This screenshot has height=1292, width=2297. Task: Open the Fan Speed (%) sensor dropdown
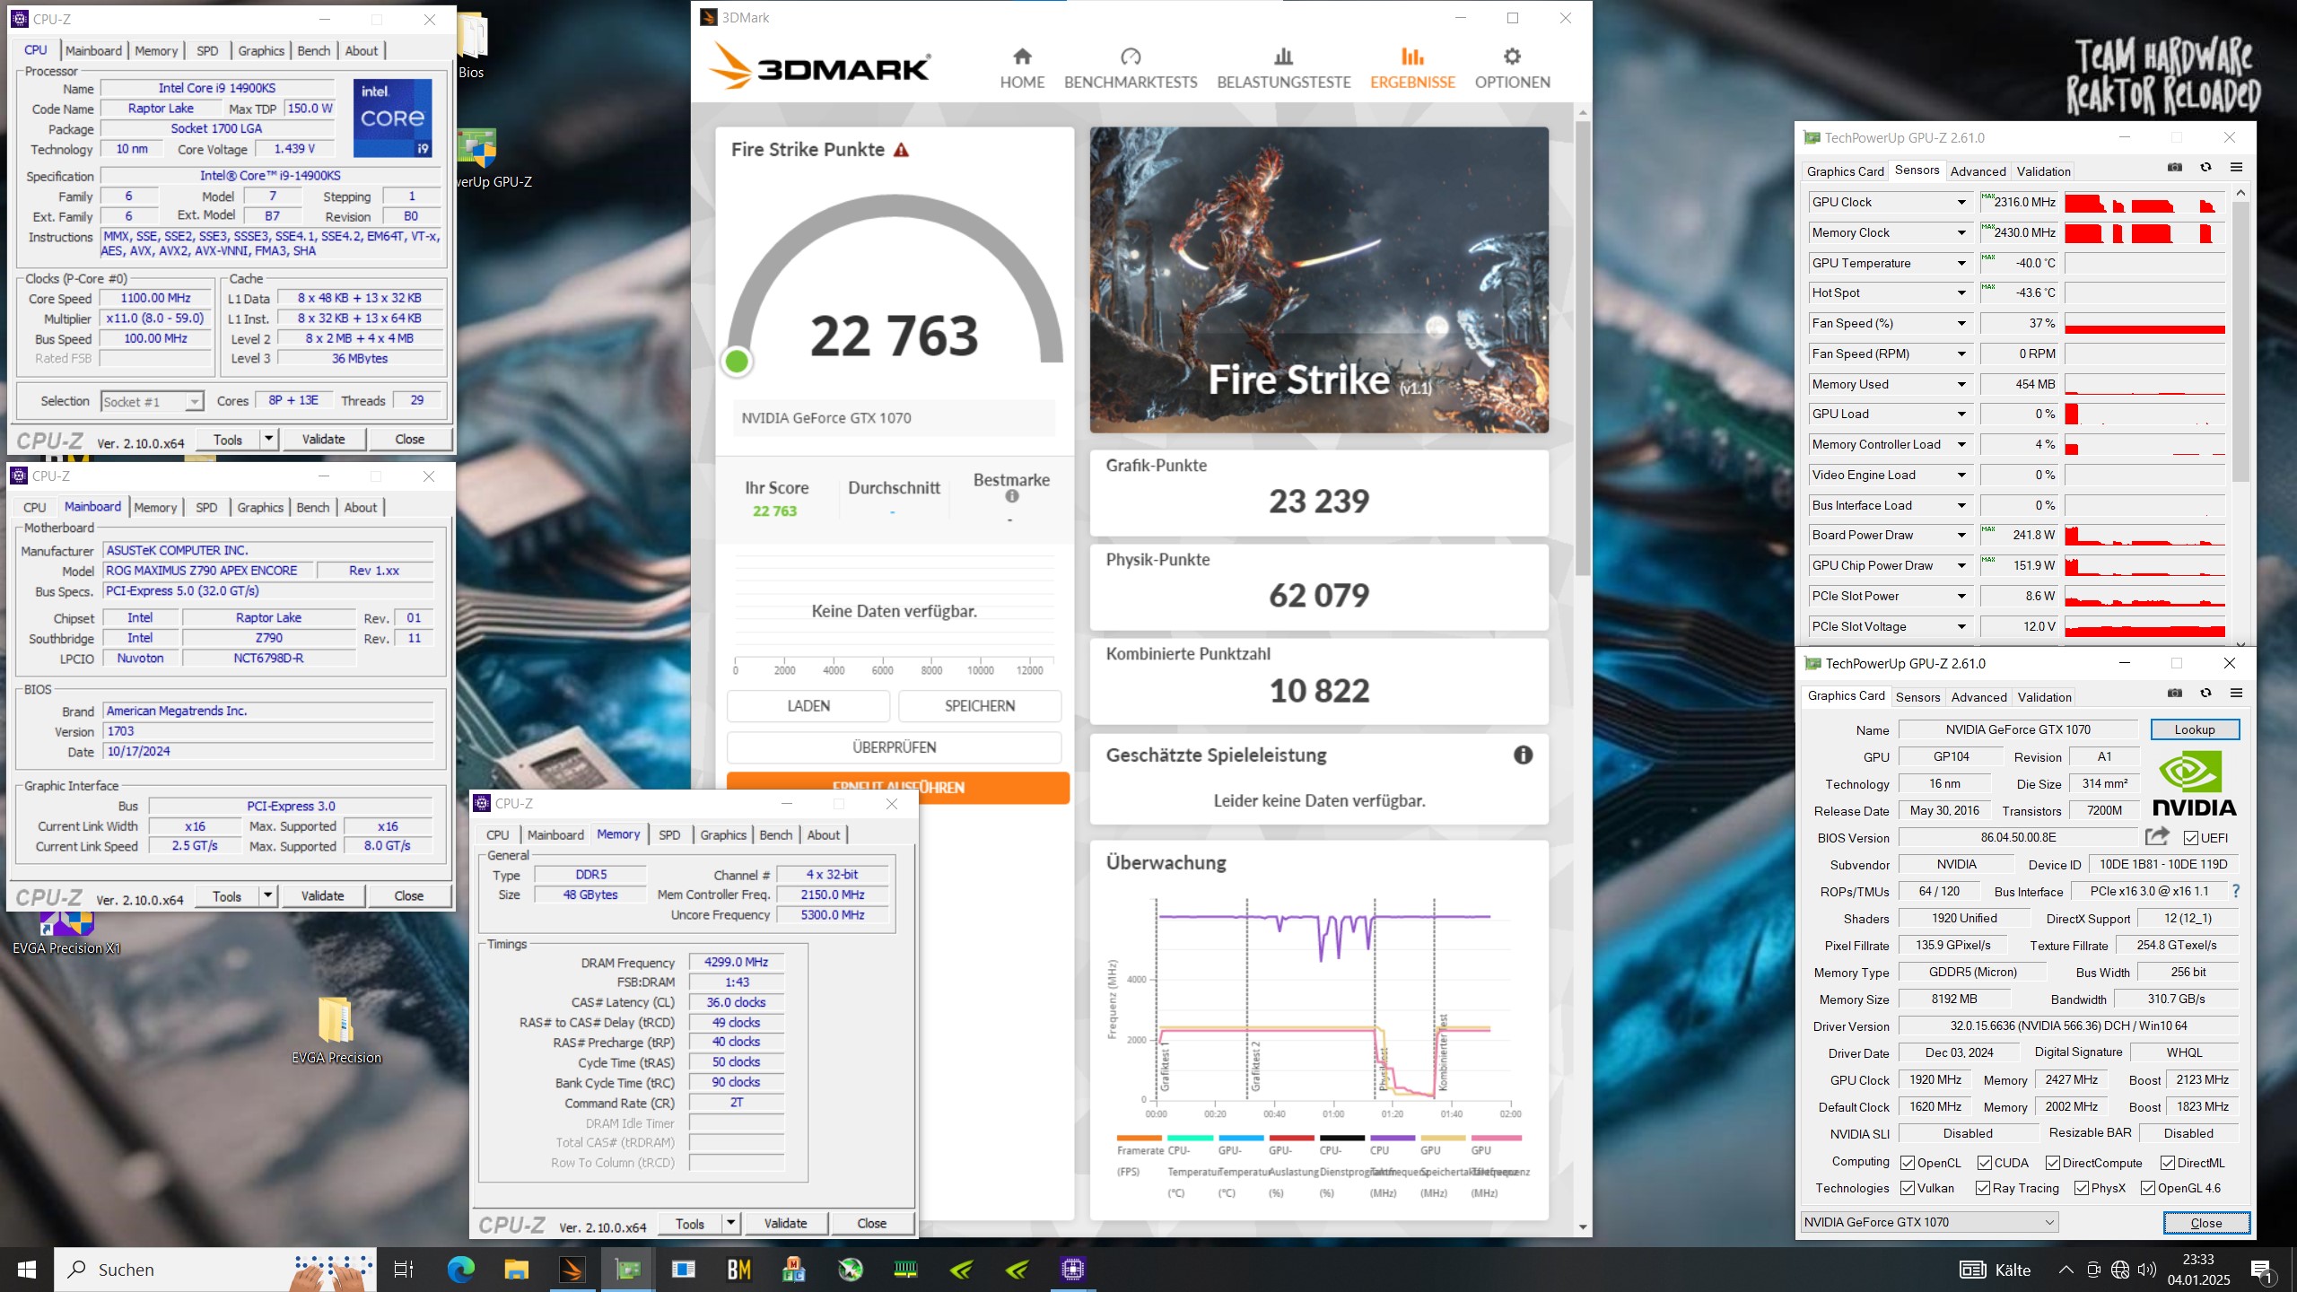tap(1961, 323)
